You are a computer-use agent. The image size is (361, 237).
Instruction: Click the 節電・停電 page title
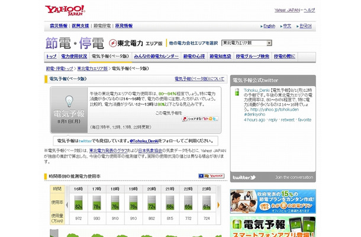[75, 43]
